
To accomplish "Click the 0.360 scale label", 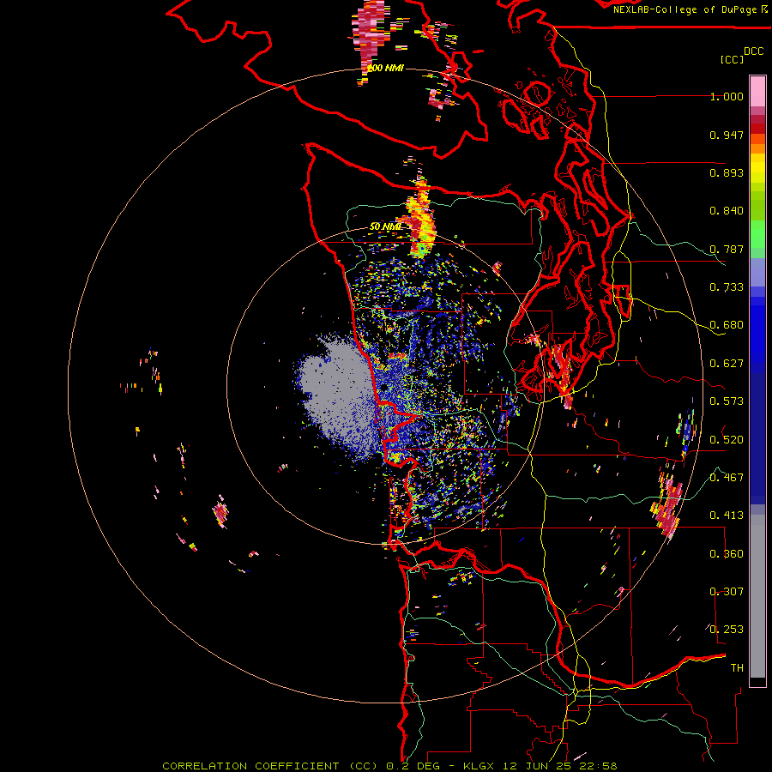I will pos(727,554).
